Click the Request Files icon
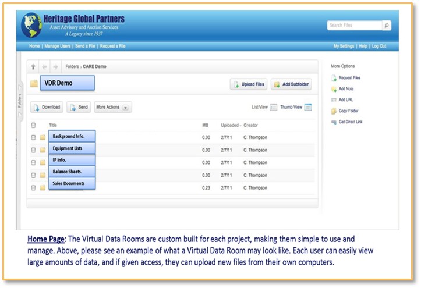The image size is (421, 288). tap(334, 78)
